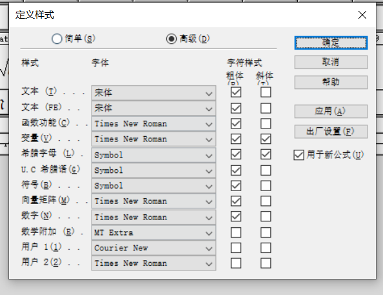This screenshot has width=383, height=295.
Task: Uncheck bold for 数字(N)
Action: tap(236, 216)
